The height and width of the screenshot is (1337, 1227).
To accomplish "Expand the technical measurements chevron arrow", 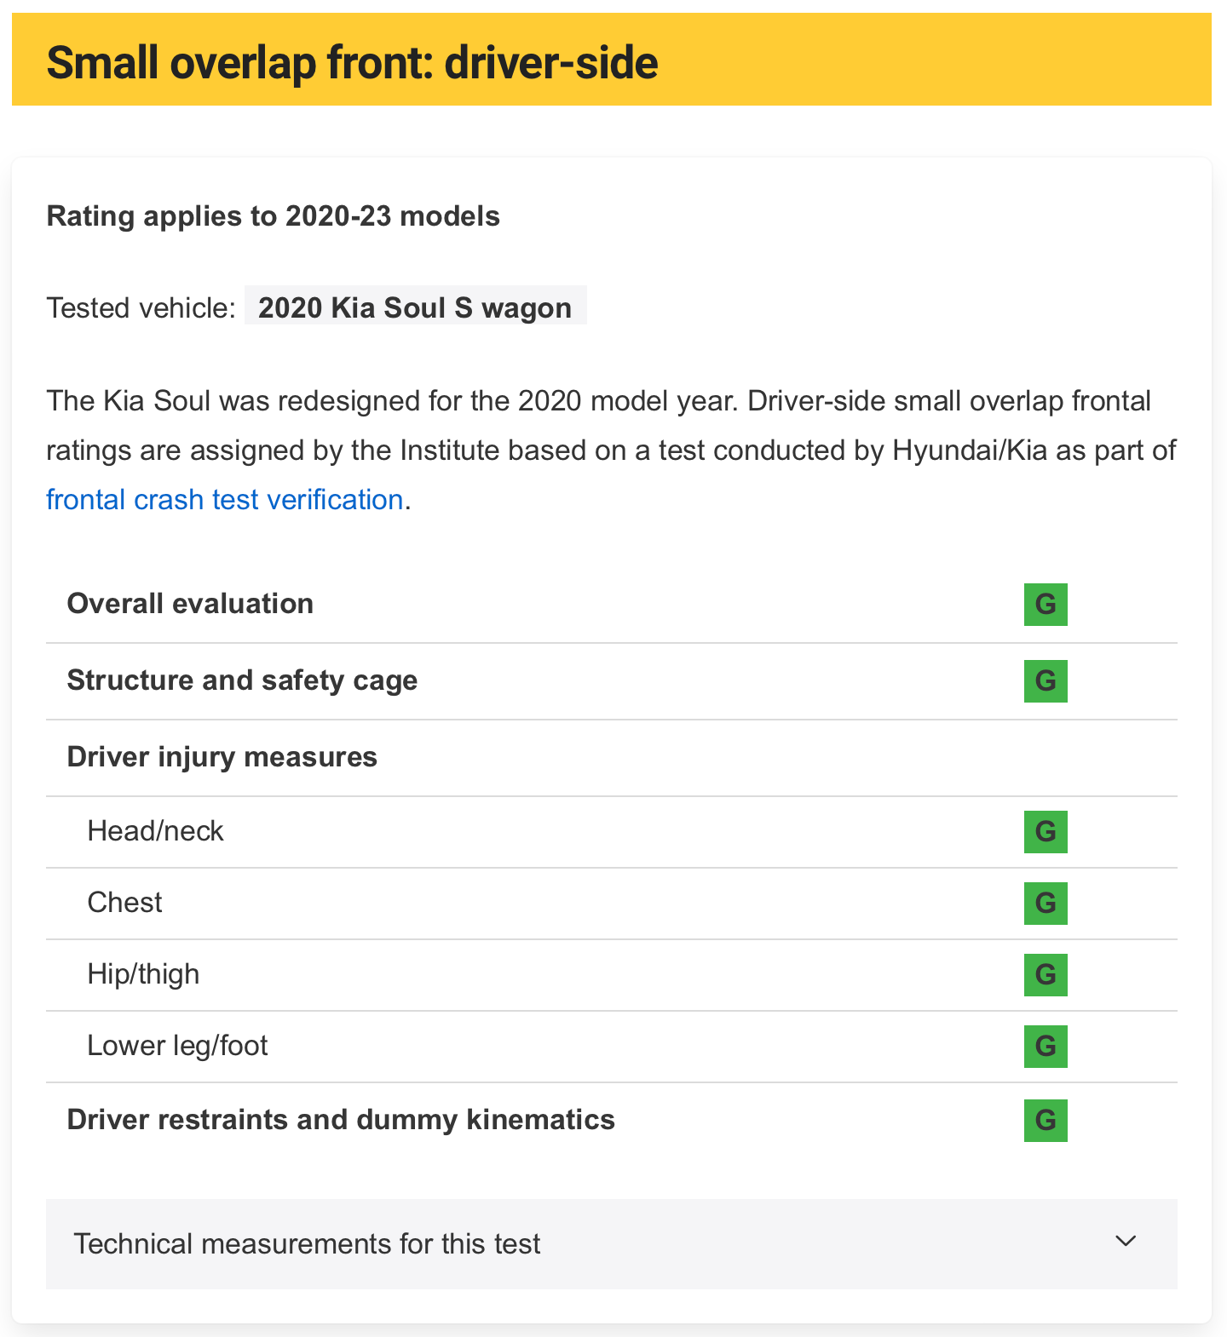I will coord(1126,1242).
